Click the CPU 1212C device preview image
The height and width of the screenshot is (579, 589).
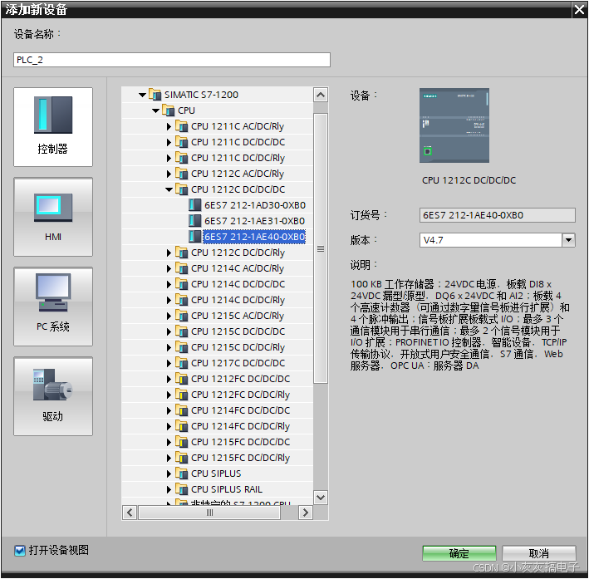[454, 125]
